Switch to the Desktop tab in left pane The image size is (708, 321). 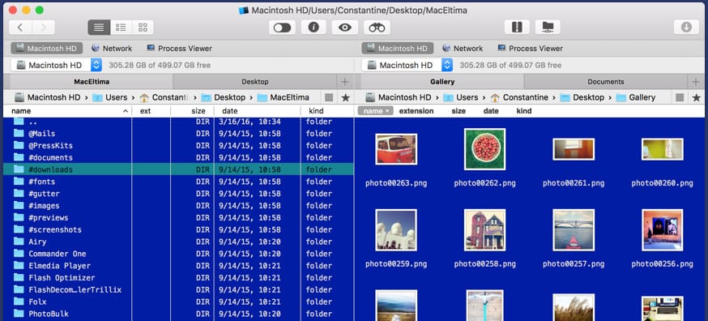(x=254, y=82)
